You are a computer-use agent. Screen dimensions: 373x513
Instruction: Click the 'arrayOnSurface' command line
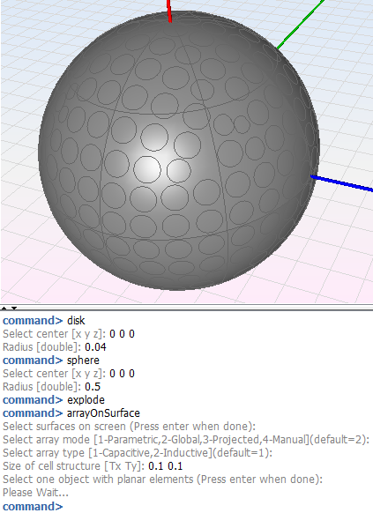point(71,413)
